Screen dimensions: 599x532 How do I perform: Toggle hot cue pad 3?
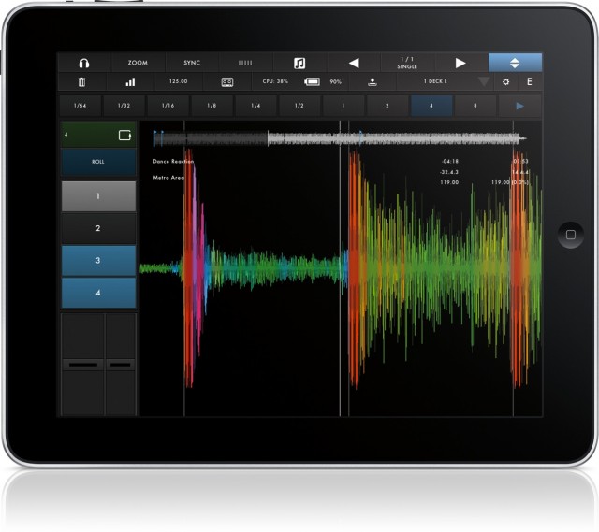pyautogui.click(x=98, y=260)
